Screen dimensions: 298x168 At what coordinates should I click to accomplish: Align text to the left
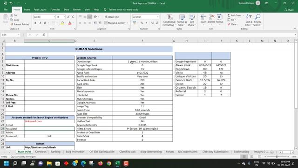80,23
